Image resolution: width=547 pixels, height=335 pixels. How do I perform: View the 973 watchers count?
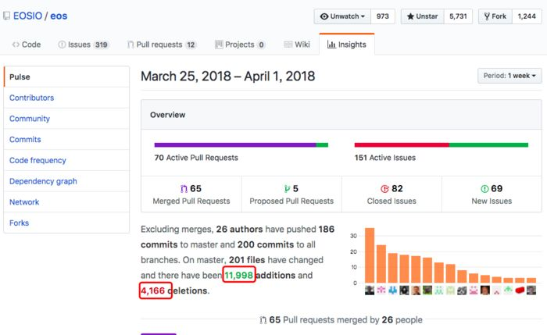point(383,16)
